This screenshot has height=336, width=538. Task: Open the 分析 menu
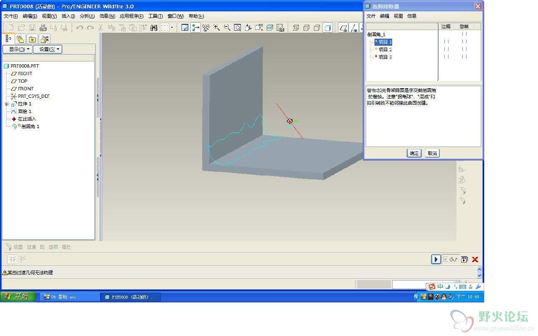[87, 16]
